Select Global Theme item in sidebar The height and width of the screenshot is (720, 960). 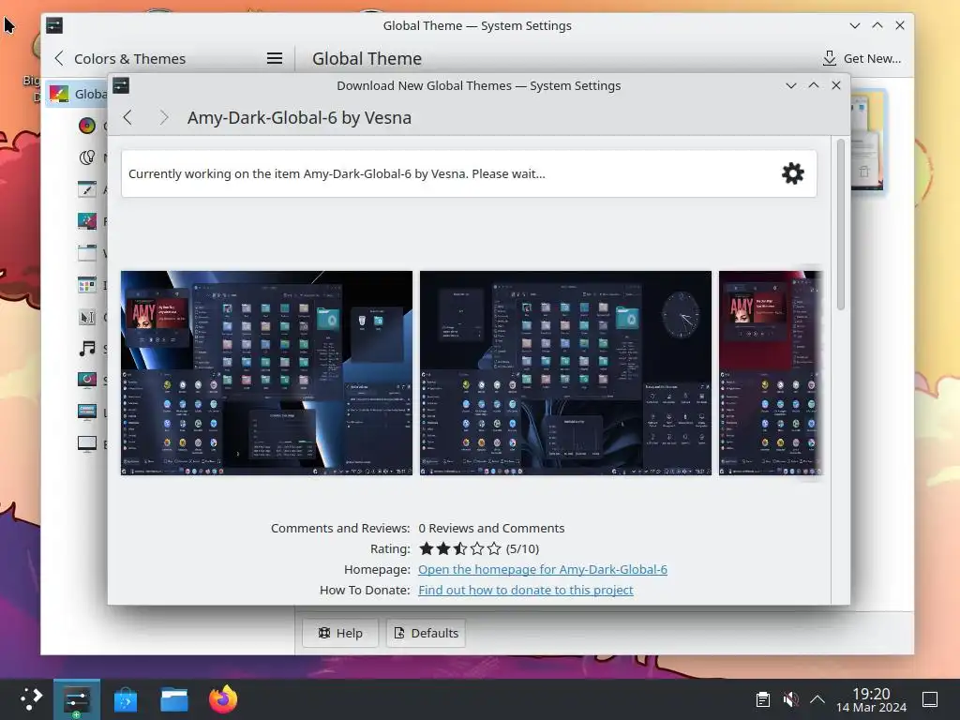click(77, 94)
